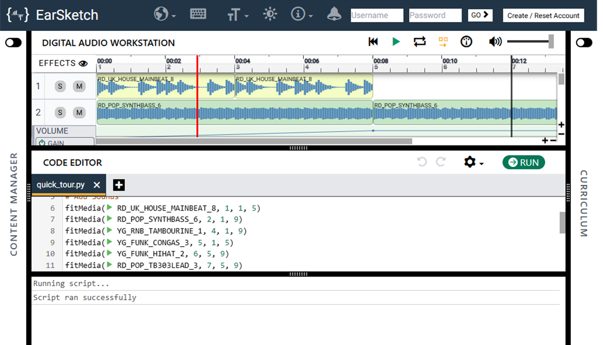The height and width of the screenshot is (345, 603).
Task: Switch color theme with sun icon
Action: [x=270, y=14]
